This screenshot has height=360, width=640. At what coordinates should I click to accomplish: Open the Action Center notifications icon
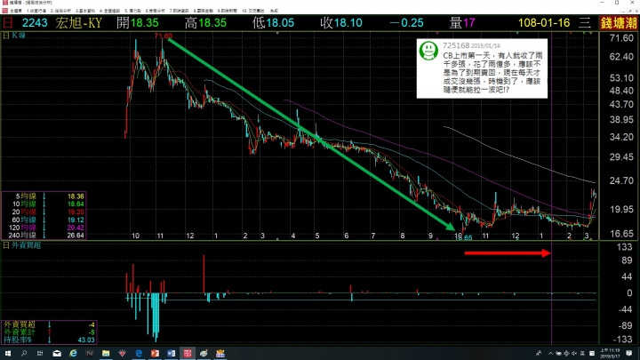point(629,353)
